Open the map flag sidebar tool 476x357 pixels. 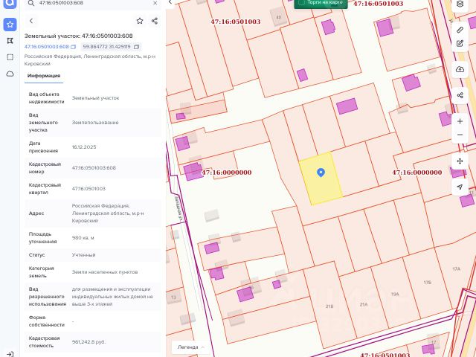[x=10, y=41]
